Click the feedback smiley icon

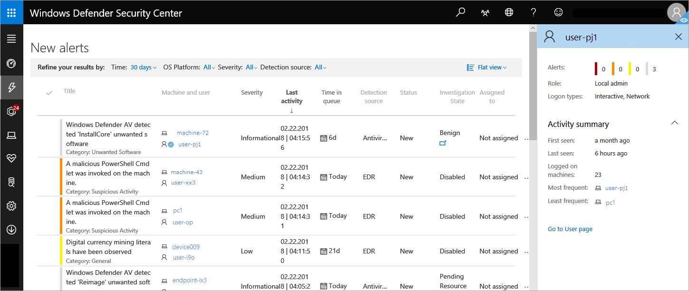pos(559,13)
